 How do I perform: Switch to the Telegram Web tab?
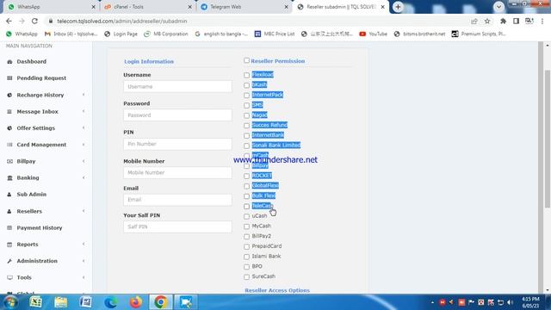click(244, 7)
